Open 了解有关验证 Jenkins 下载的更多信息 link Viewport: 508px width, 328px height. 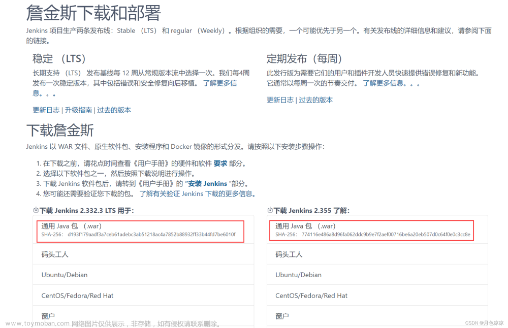(x=198, y=194)
